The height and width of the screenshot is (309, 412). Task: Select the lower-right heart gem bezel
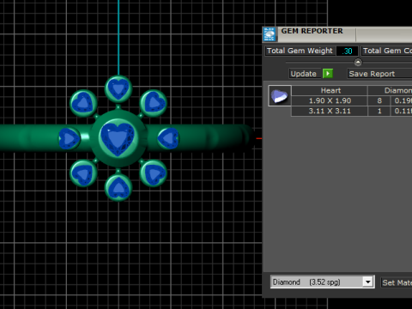154,173
